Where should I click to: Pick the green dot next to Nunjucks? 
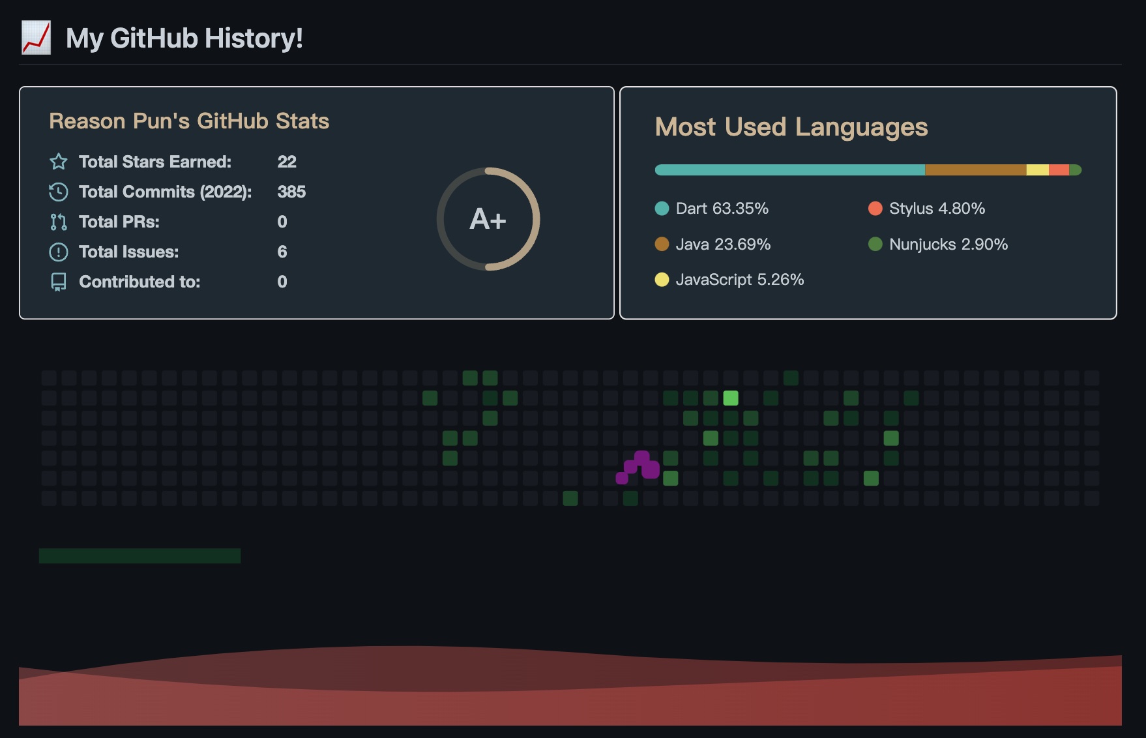(875, 244)
